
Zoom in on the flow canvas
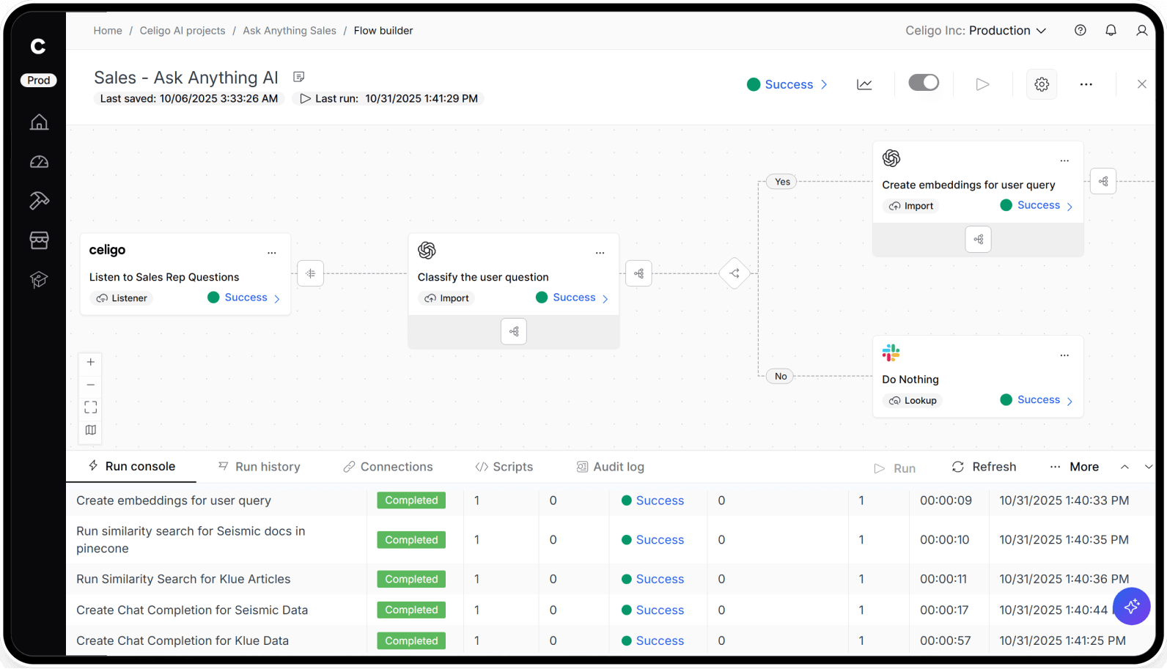click(x=91, y=362)
